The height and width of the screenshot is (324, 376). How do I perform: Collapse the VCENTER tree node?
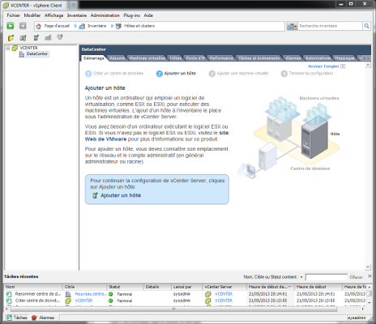[8, 48]
